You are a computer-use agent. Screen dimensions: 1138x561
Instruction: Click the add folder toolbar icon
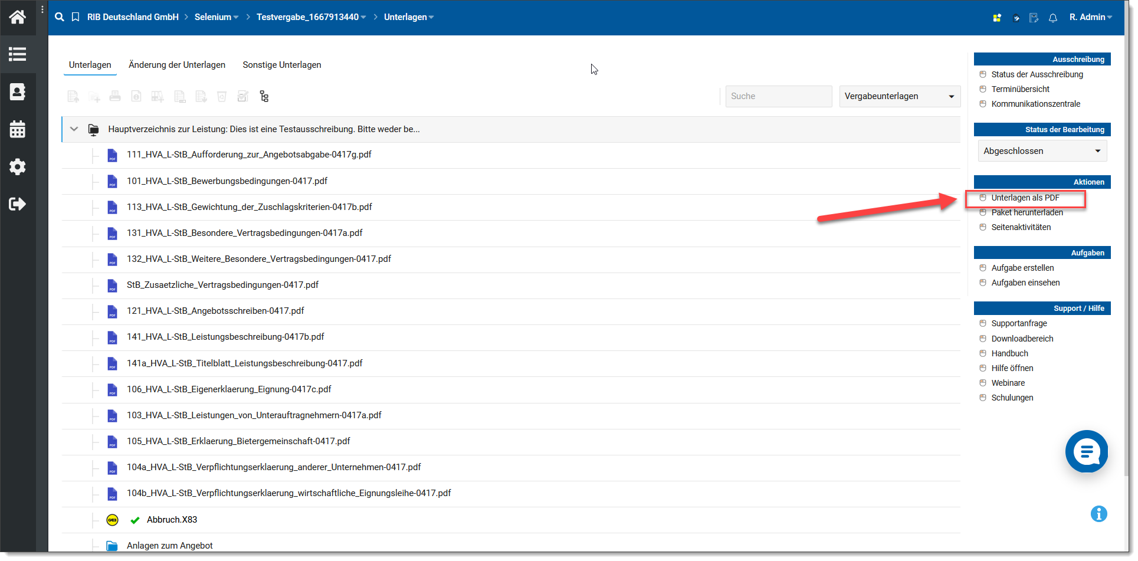pos(94,96)
